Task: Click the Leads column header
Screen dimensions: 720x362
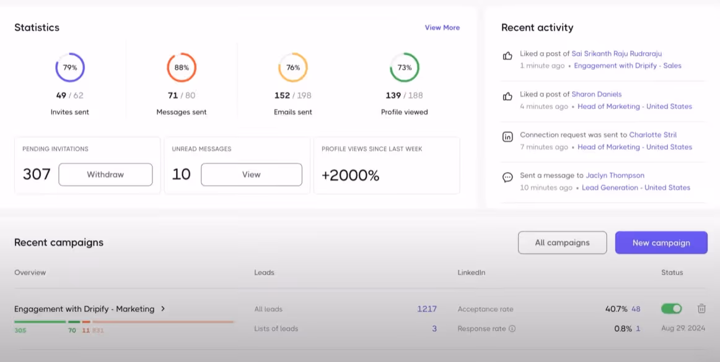Action: click(264, 272)
